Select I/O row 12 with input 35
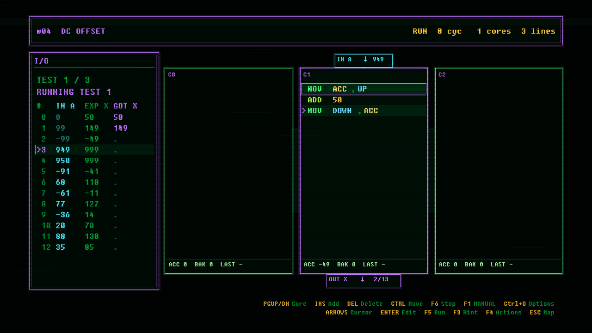Image resolution: width=592 pixels, height=333 pixels. (94, 247)
